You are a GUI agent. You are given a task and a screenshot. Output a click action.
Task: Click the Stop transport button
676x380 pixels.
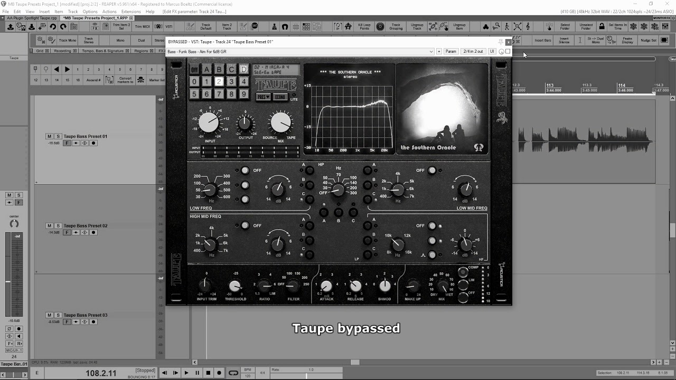click(x=208, y=373)
